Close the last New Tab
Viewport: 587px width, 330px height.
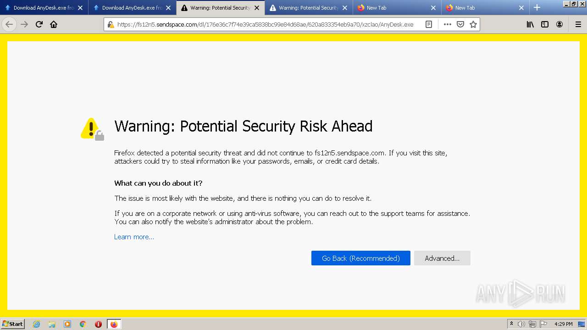coord(521,8)
